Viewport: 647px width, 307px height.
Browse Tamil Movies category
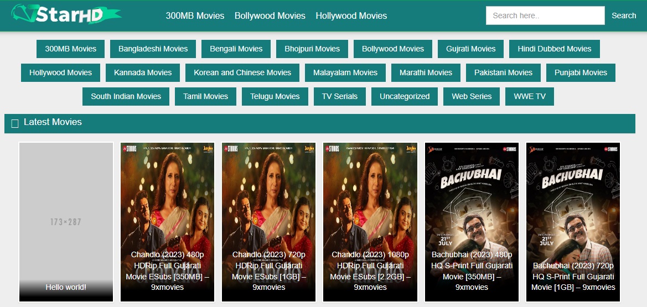[x=205, y=97]
